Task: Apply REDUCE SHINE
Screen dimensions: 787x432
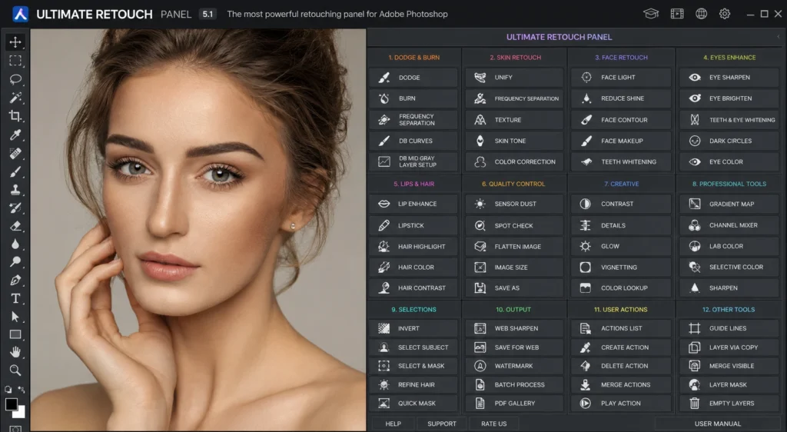Action: tap(621, 98)
